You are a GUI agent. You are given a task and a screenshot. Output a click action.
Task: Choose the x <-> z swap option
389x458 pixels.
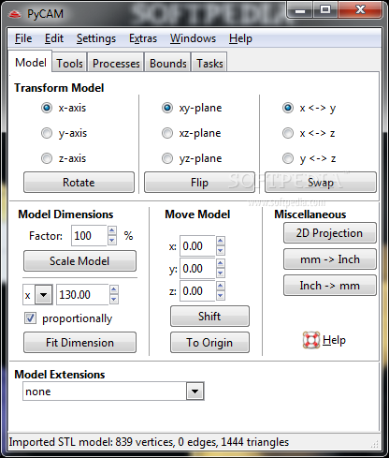pyautogui.click(x=288, y=133)
